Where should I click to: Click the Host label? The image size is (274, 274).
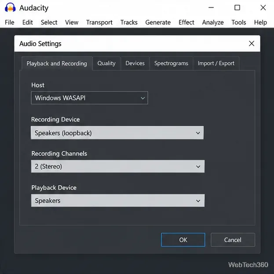point(38,85)
